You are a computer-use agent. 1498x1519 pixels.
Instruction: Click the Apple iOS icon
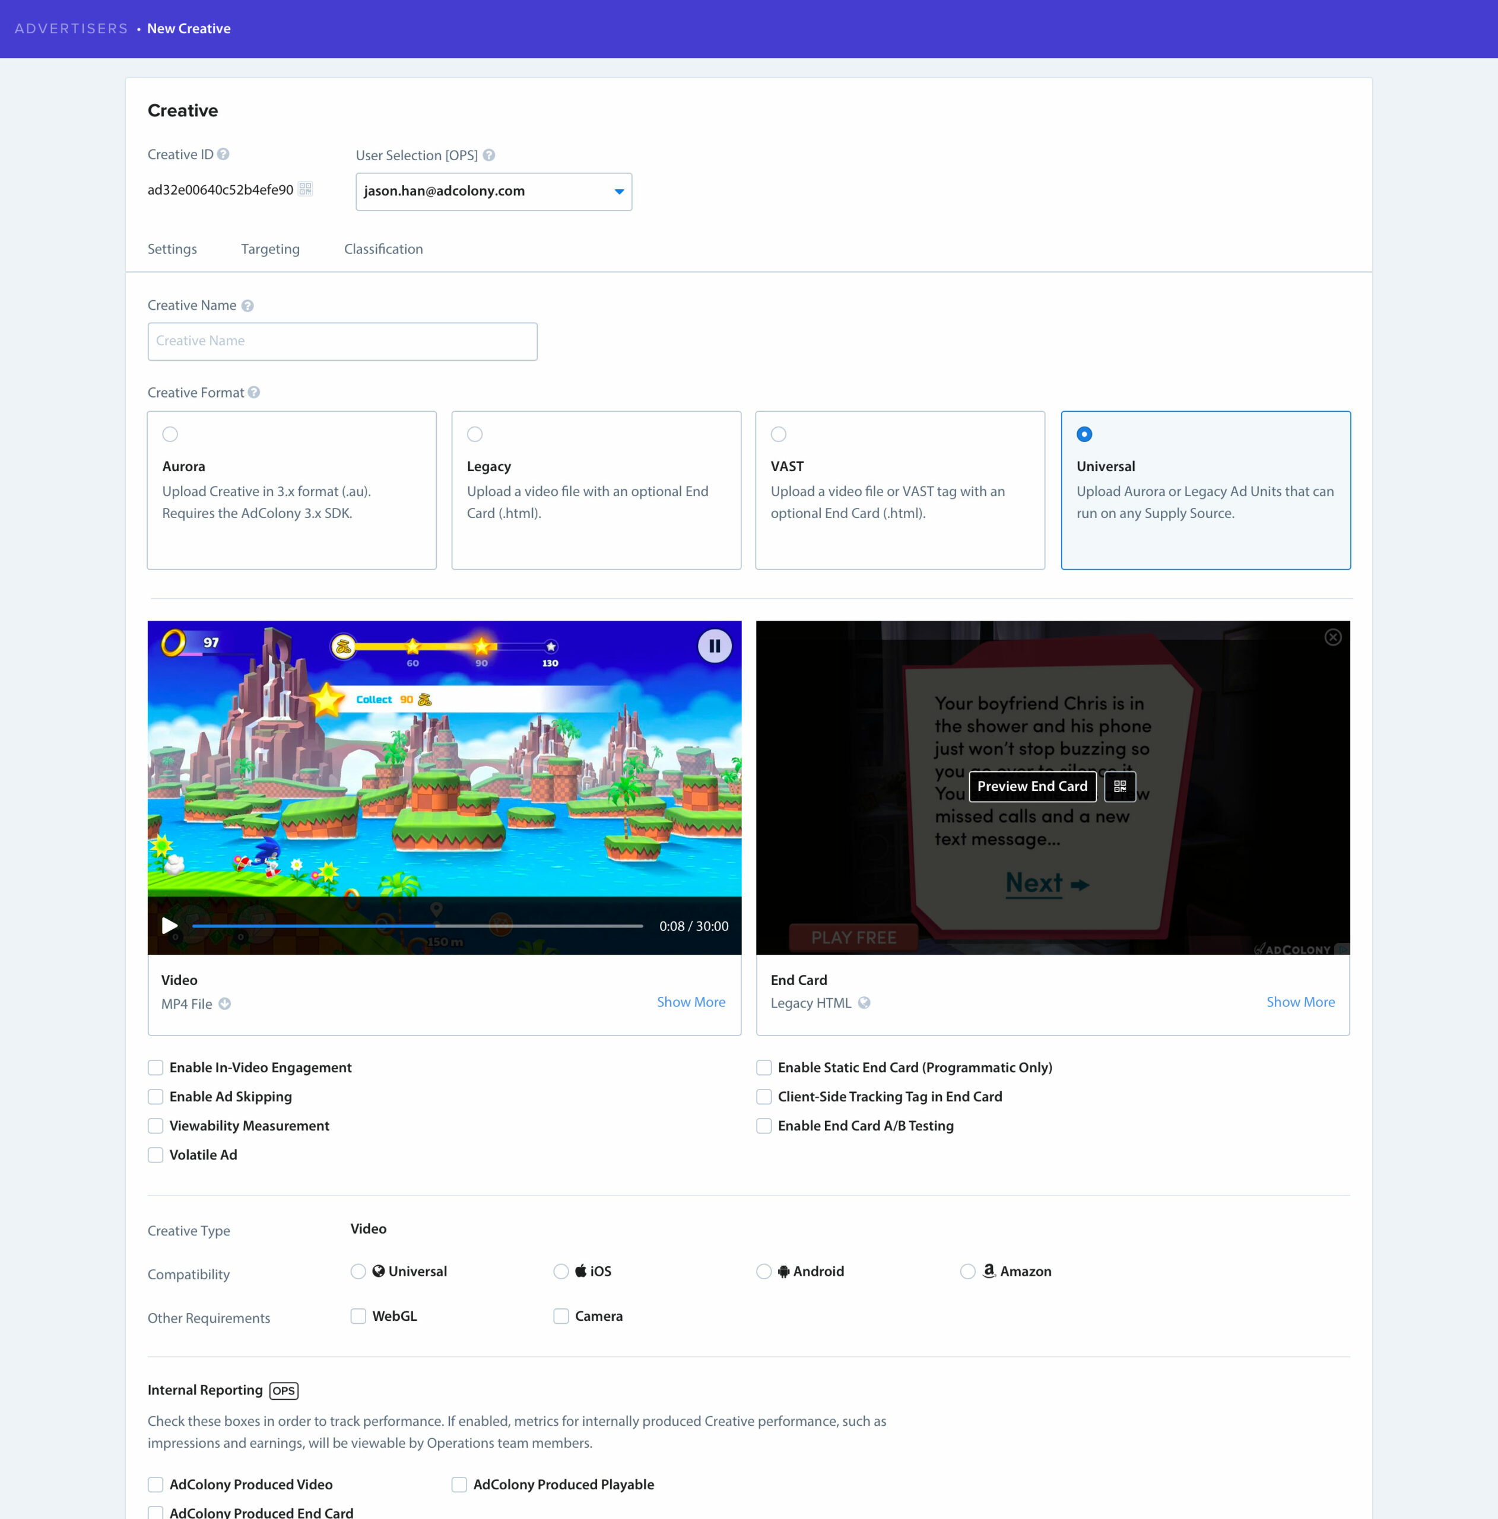click(580, 1270)
